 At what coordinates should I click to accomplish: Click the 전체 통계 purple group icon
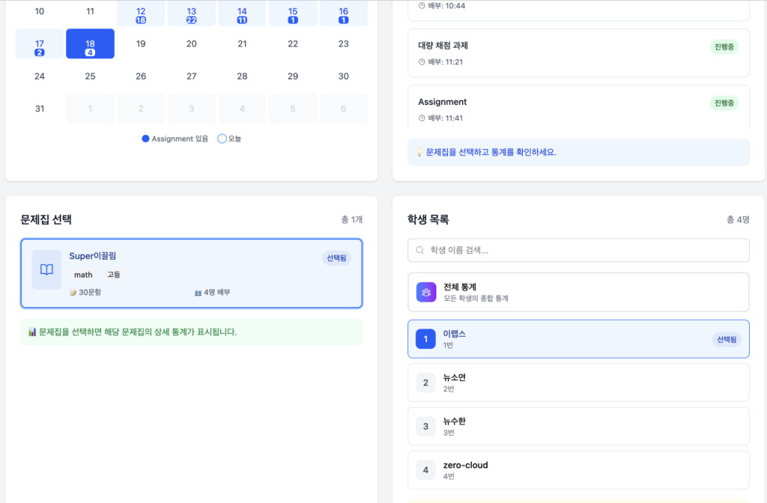pyautogui.click(x=425, y=292)
